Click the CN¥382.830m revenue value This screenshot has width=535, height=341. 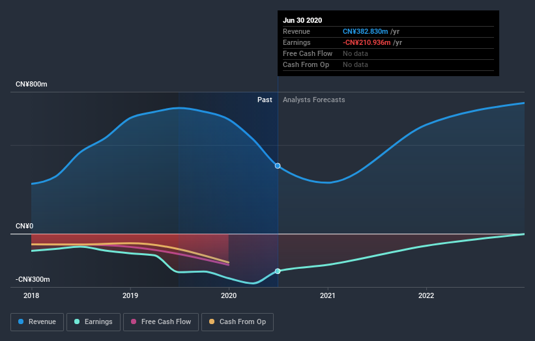[366, 32]
